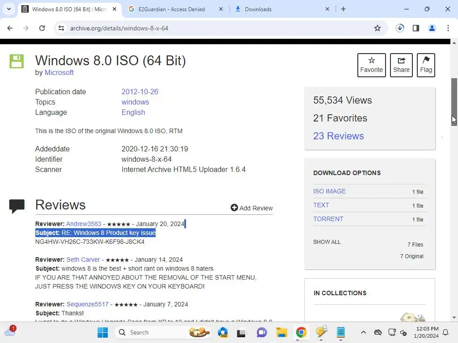Viewport: 458px width, 343px height.
Task: Open Windows Start menu
Action: coord(102,332)
